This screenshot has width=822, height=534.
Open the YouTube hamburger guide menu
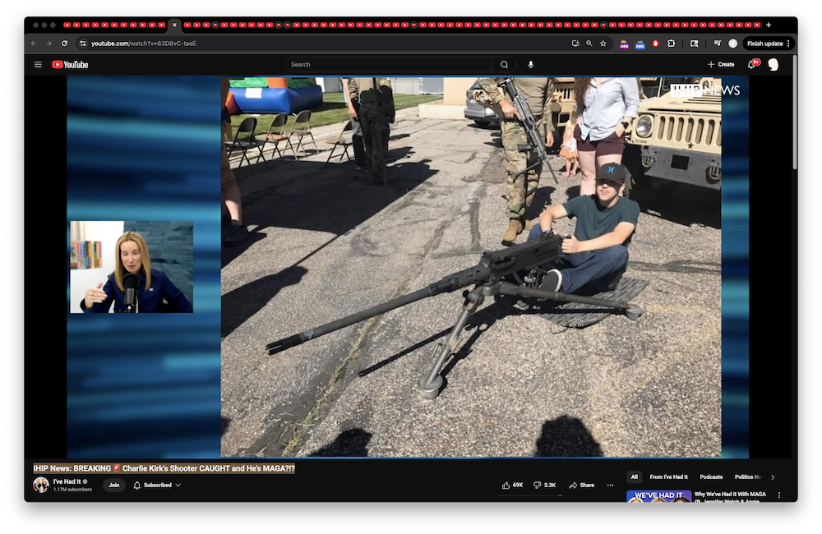38,64
